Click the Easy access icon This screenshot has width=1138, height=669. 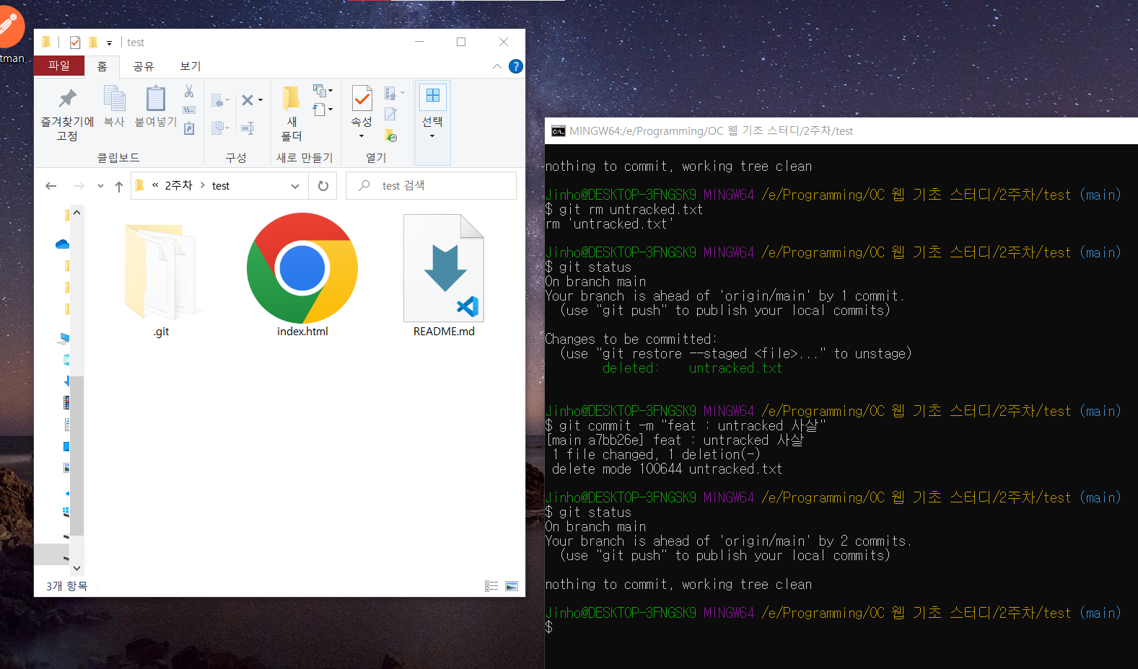point(319,110)
